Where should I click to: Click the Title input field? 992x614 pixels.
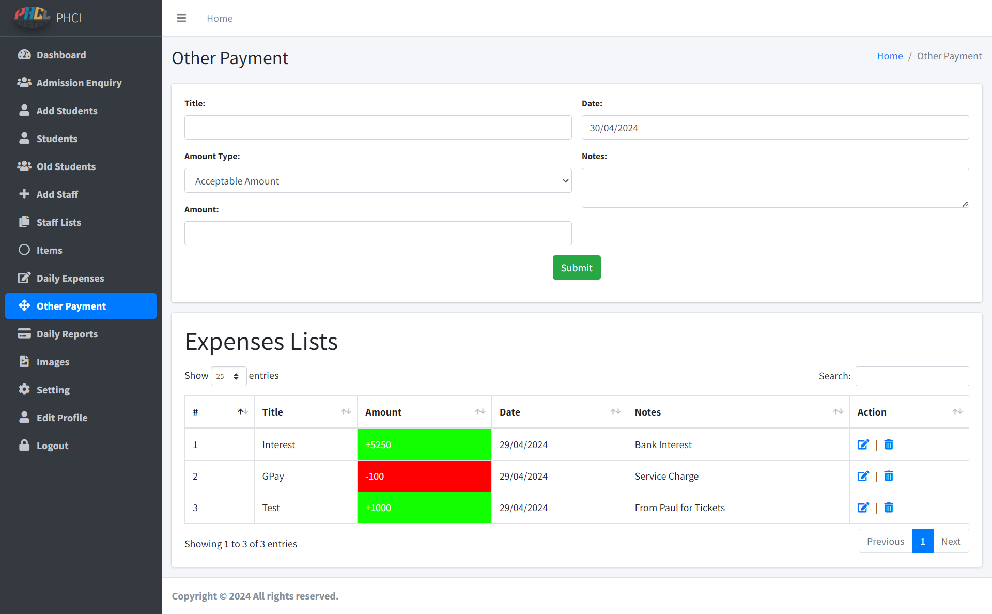[x=378, y=128]
